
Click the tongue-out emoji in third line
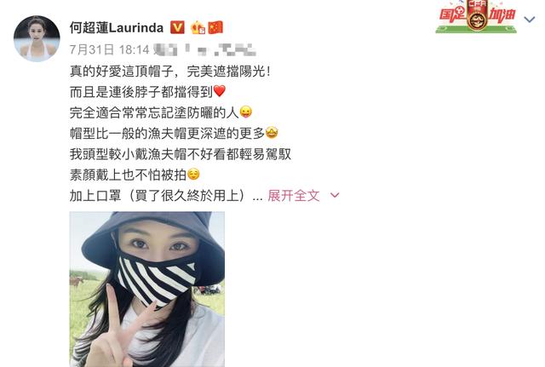coord(246,112)
